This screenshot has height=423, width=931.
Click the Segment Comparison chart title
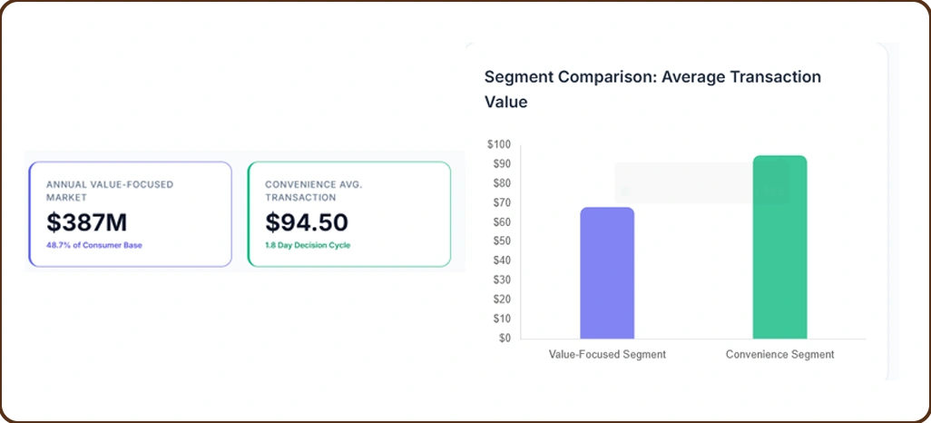652,89
